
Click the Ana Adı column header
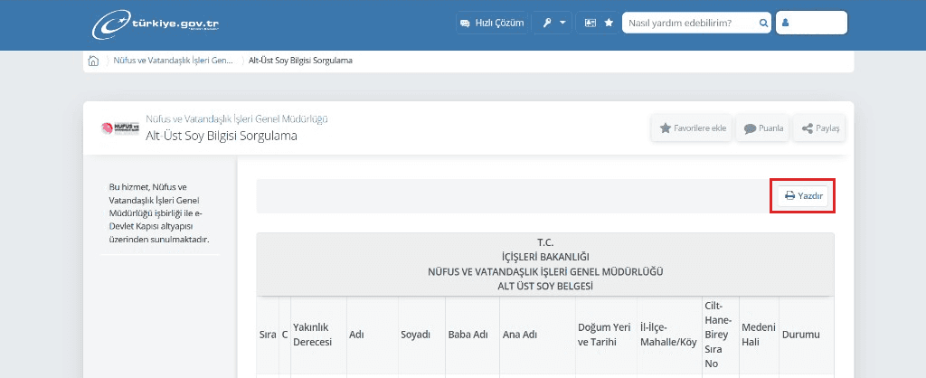coord(537,335)
